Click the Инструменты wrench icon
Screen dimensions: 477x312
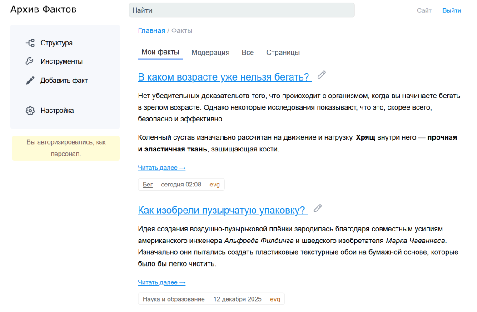click(x=30, y=61)
